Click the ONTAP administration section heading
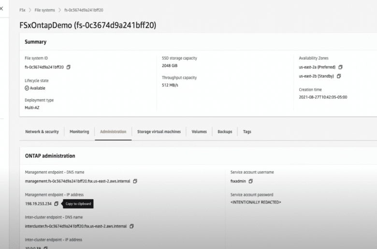The height and width of the screenshot is (249, 377). pyautogui.click(x=50, y=156)
